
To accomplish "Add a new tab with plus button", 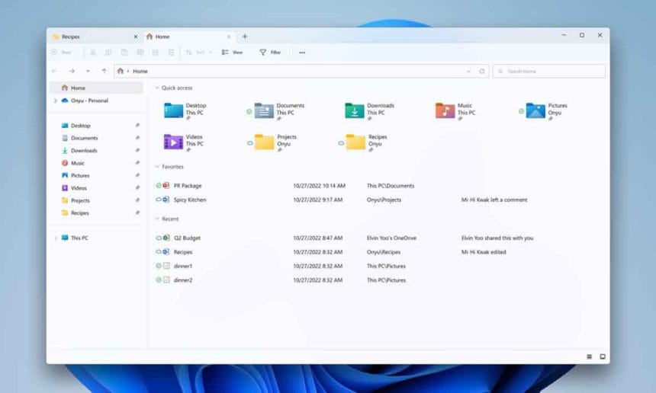I will [245, 37].
